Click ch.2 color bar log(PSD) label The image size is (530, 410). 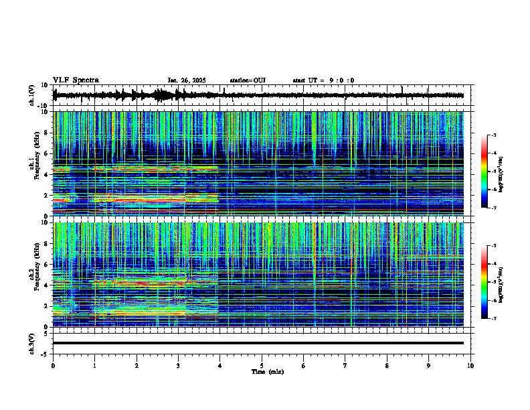(501, 285)
